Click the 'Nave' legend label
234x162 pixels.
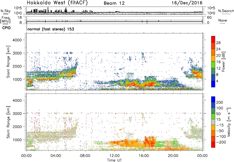pyautogui.click(x=223, y=20)
